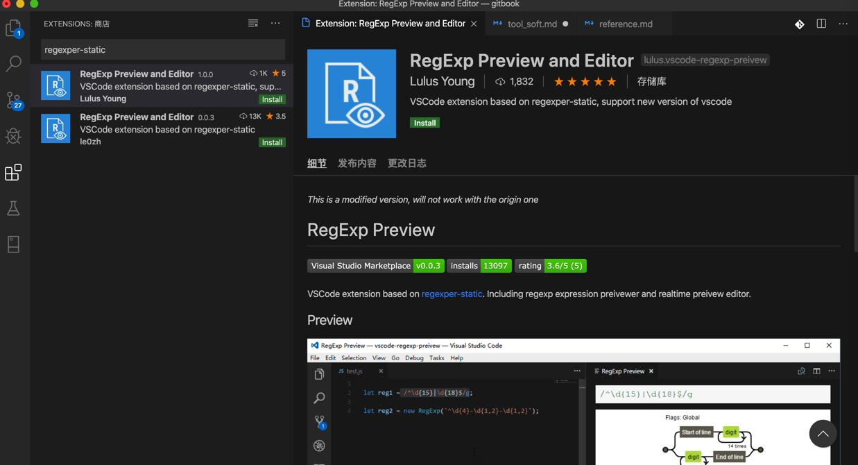
Task: Click Install button in extension detail header
Action: coord(424,123)
